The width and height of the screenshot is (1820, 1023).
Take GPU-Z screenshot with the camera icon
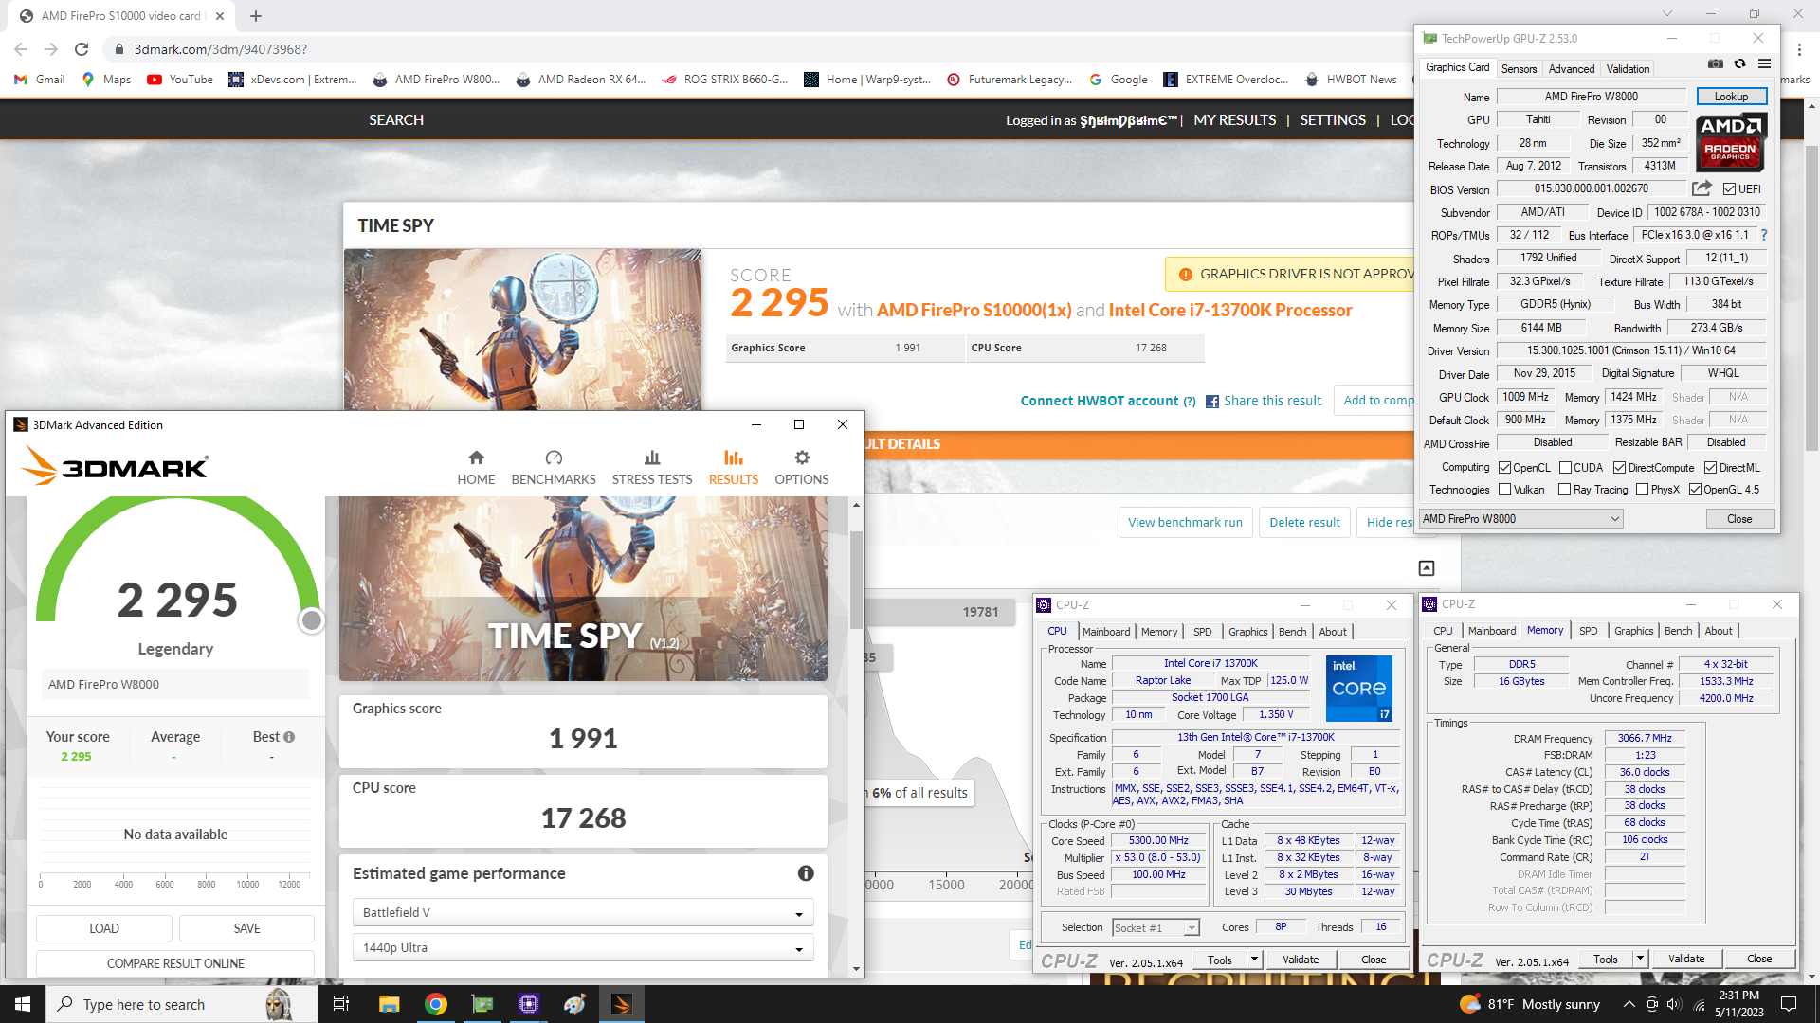[x=1716, y=64]
